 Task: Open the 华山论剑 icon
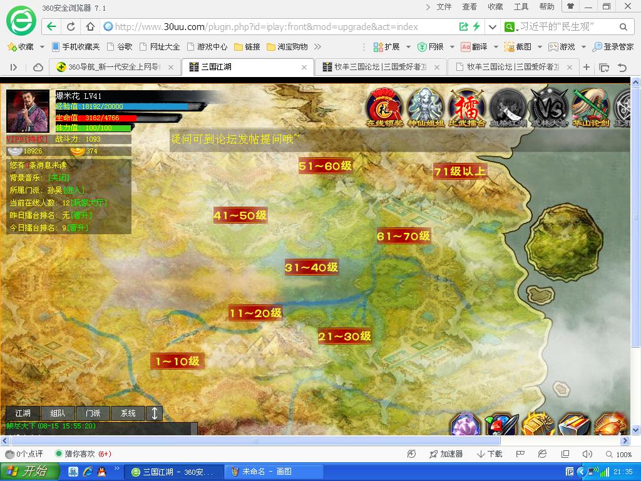pyautogui.click(x=591, y=106)
